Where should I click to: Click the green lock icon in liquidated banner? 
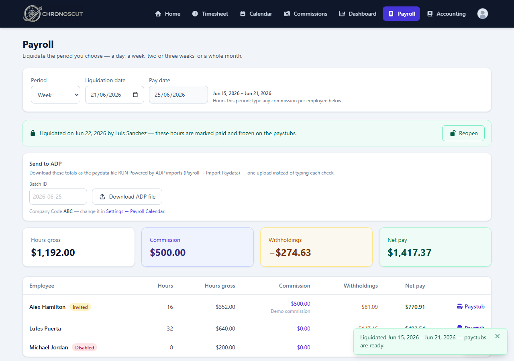(33, 133)
